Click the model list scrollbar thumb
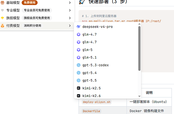The height and width of the screenshot is (114, 174). click(139, 48)
